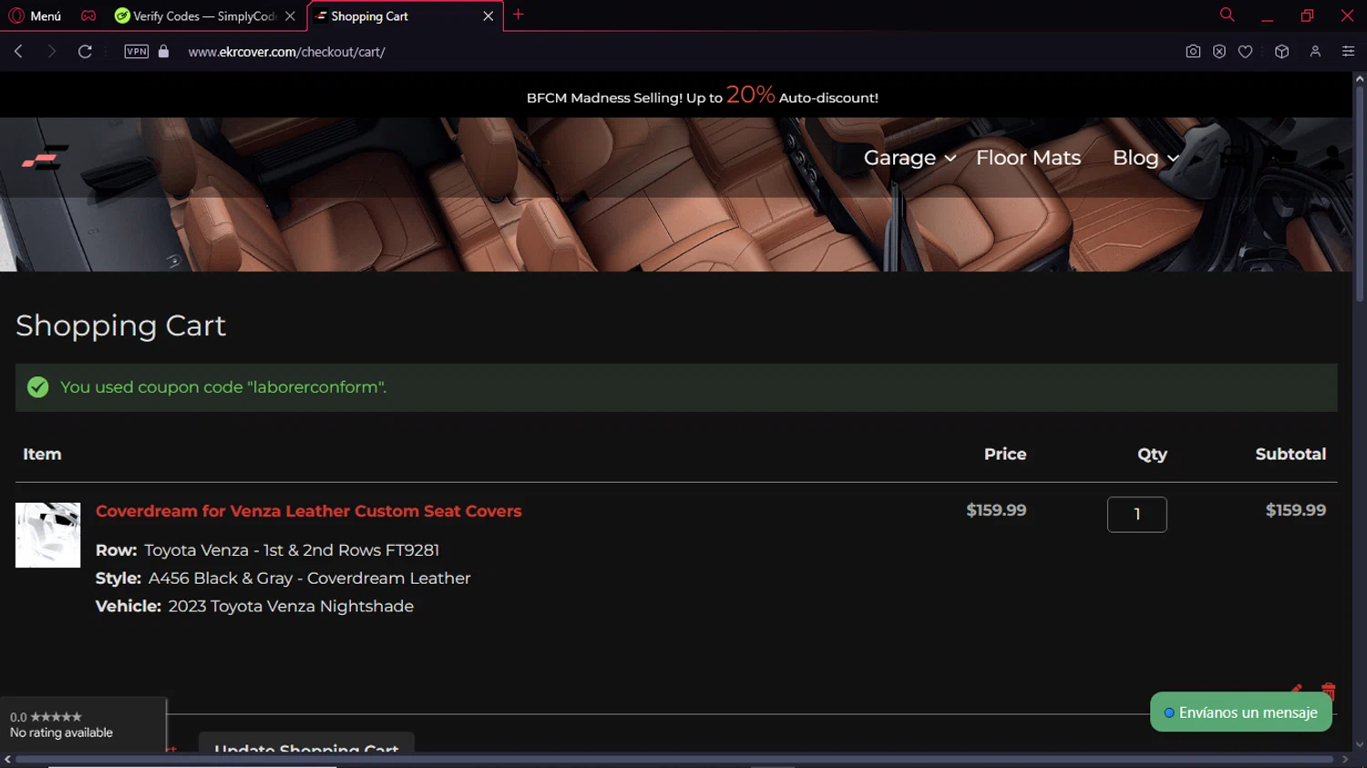Click the $159.99 value under Subtotal
Image resolution: width=1367 pixels, height=768 pixels.
[1296, 510]
